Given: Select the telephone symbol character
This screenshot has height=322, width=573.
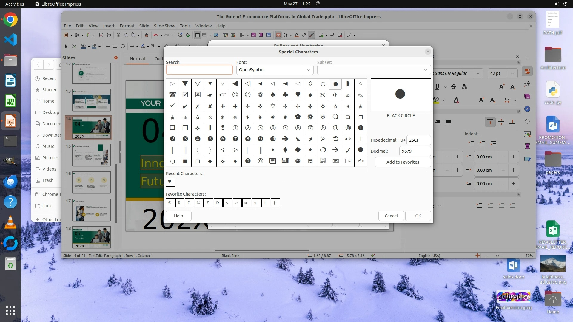Looking at the screenshot, I should click(x=172, y=95).
